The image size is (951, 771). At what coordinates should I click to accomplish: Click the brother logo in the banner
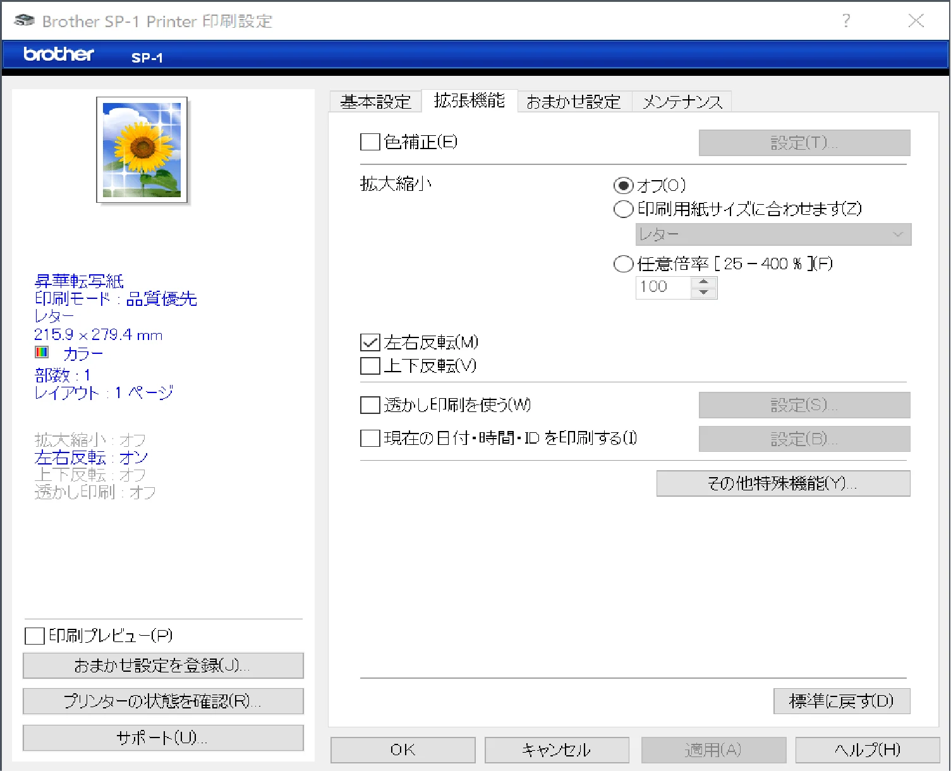pos(58,54)
